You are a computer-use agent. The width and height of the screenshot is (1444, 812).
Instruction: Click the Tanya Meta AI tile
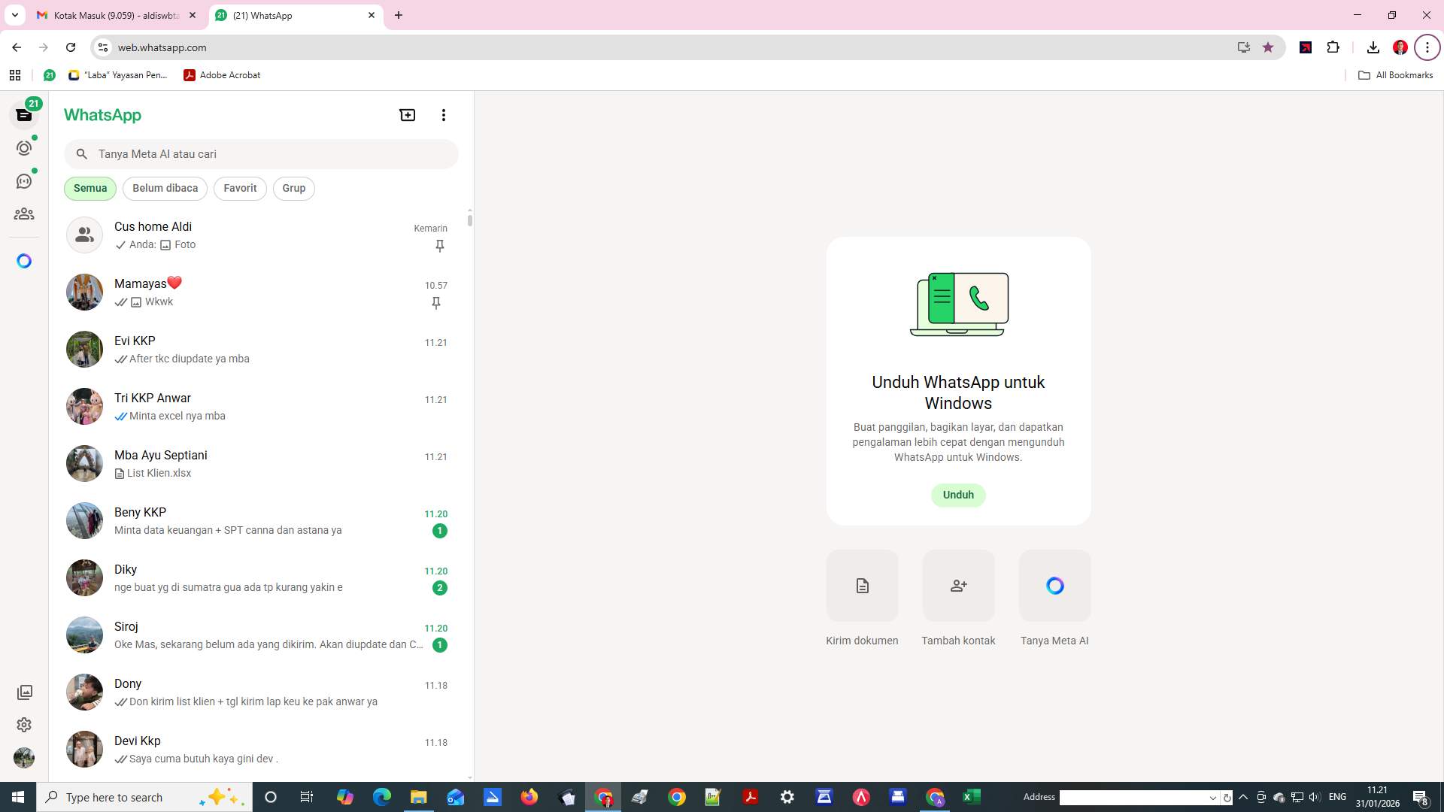1054,586
